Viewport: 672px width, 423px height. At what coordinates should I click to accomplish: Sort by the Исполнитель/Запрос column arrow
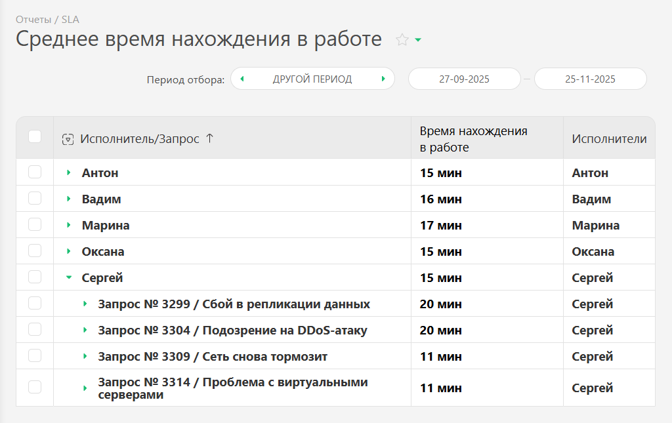[209, 138]
